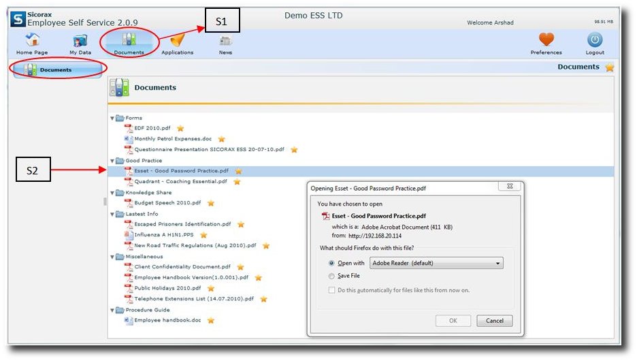Open the Home Page icon
This screenshot has width=637, height=361.
click(31, 42)
